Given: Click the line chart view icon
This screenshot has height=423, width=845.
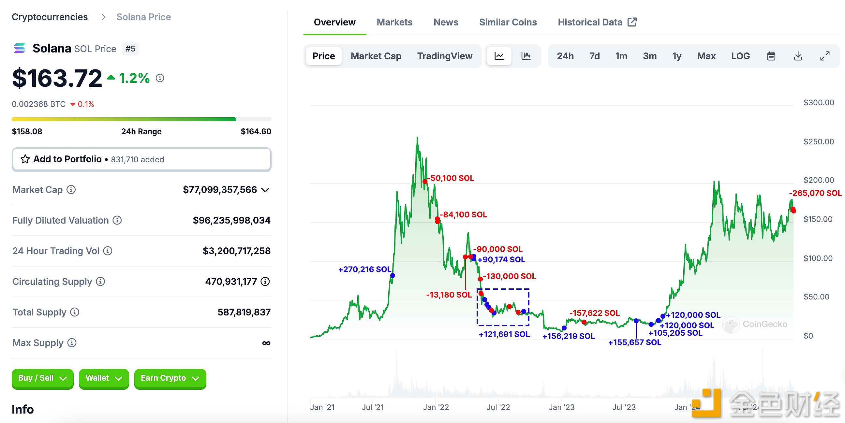Looking at the screenshot, I should tap(499, 56).
